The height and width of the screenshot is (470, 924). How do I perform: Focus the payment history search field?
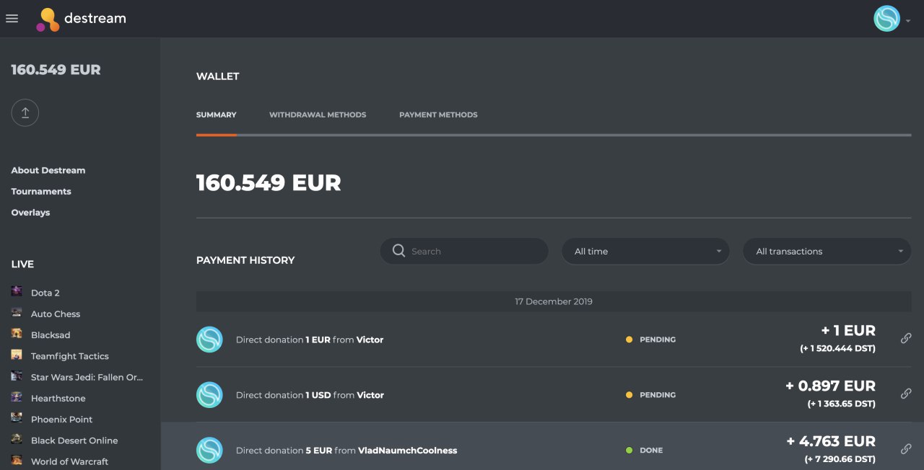pyautogui.click(x=464, y=251)
